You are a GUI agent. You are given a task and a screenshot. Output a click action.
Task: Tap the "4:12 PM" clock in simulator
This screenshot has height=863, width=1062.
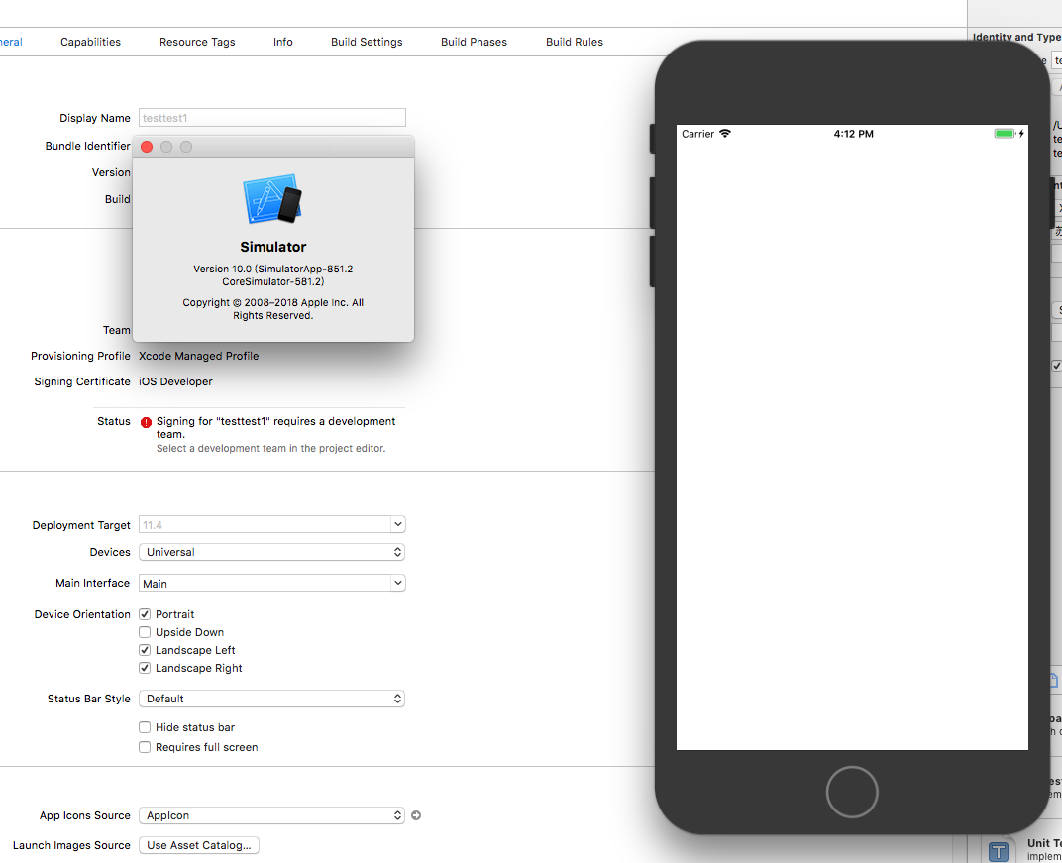tap(853, 134)
